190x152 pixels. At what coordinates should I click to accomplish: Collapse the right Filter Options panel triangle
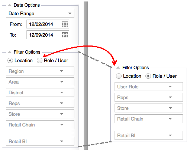tap(118, 68)
